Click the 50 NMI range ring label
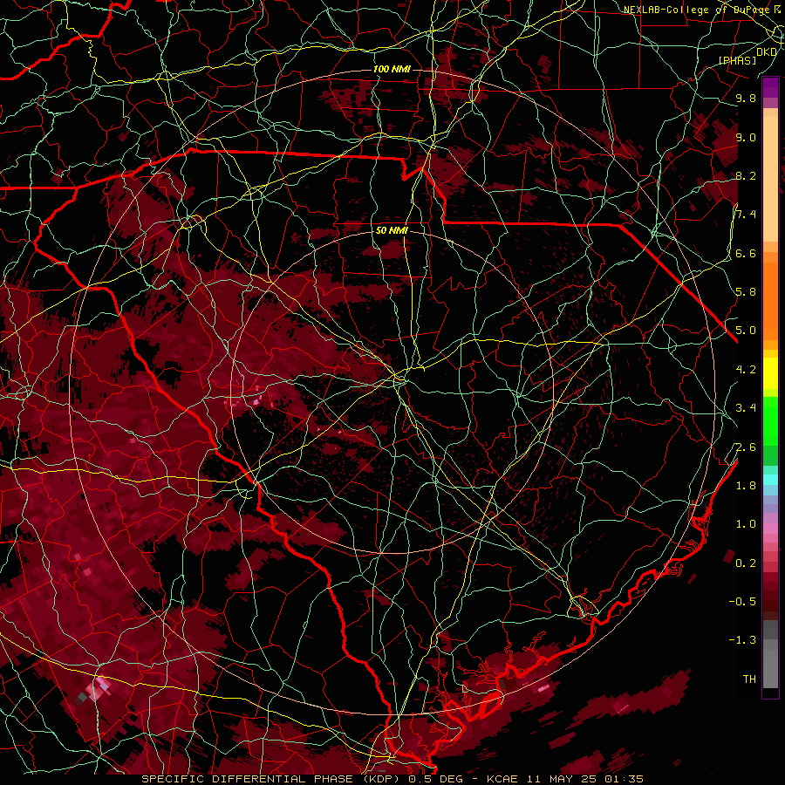Screen dimensions: 785x785 (392, 230)
